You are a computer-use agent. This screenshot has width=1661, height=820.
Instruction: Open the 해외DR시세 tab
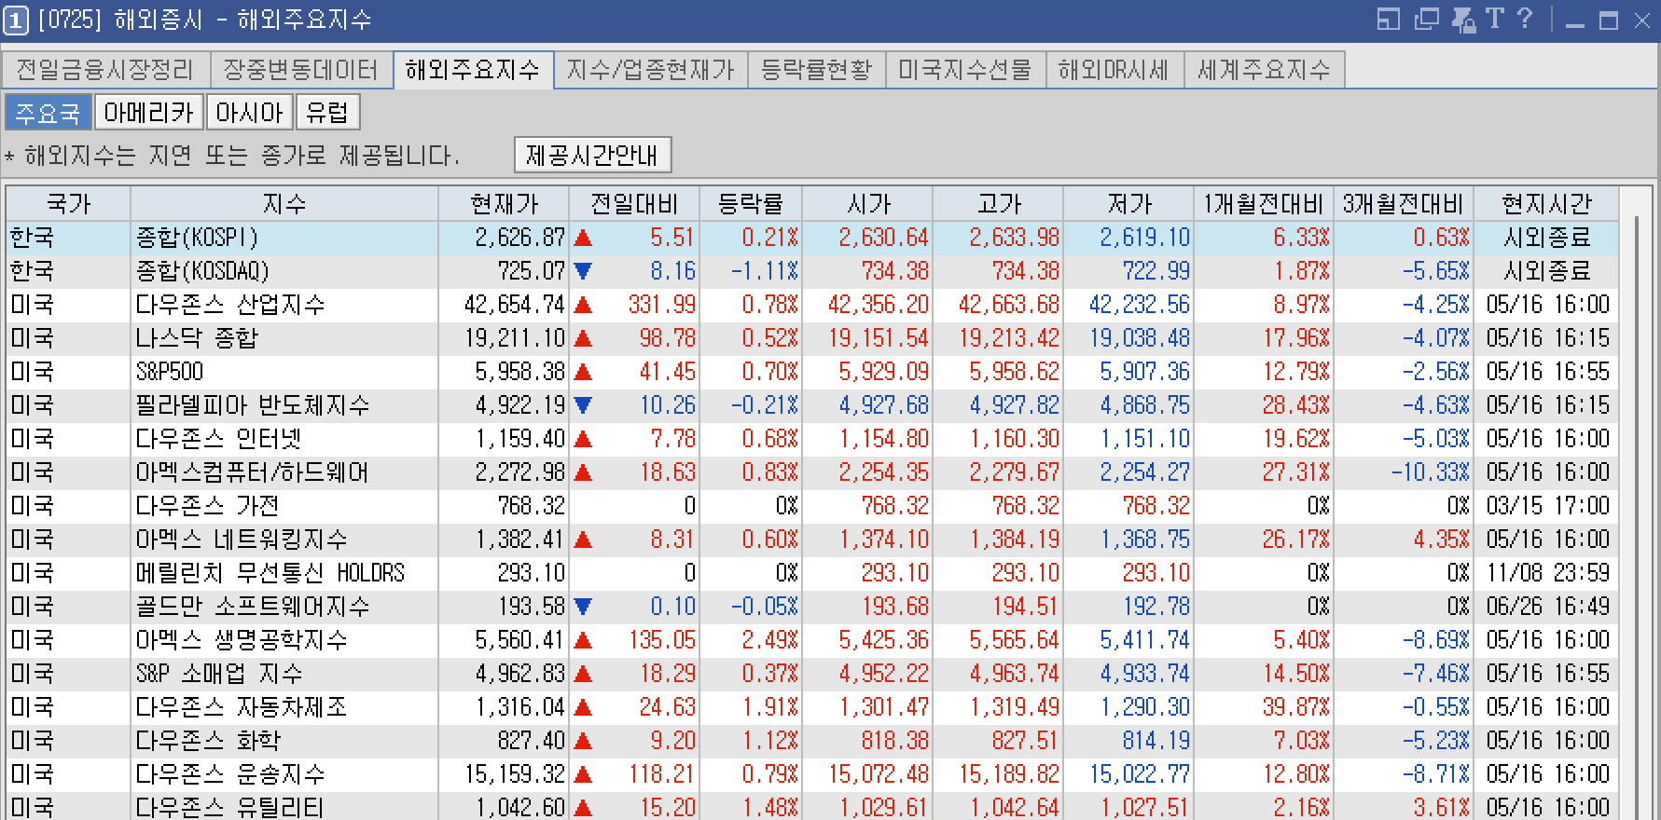coord(1114,70)
